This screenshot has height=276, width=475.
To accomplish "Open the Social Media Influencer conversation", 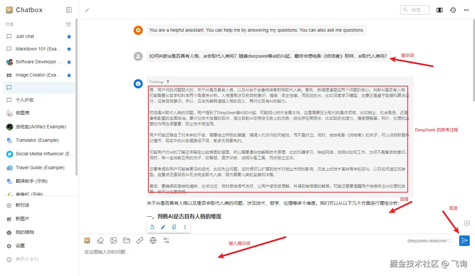I will pos(39,154).
